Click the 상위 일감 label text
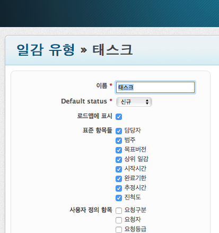Viewport: 219px width, 233px height. (x=136, y=159)
